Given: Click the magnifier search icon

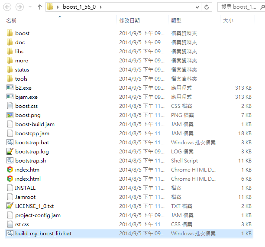Looking at the screenshot, I should 262,7.
